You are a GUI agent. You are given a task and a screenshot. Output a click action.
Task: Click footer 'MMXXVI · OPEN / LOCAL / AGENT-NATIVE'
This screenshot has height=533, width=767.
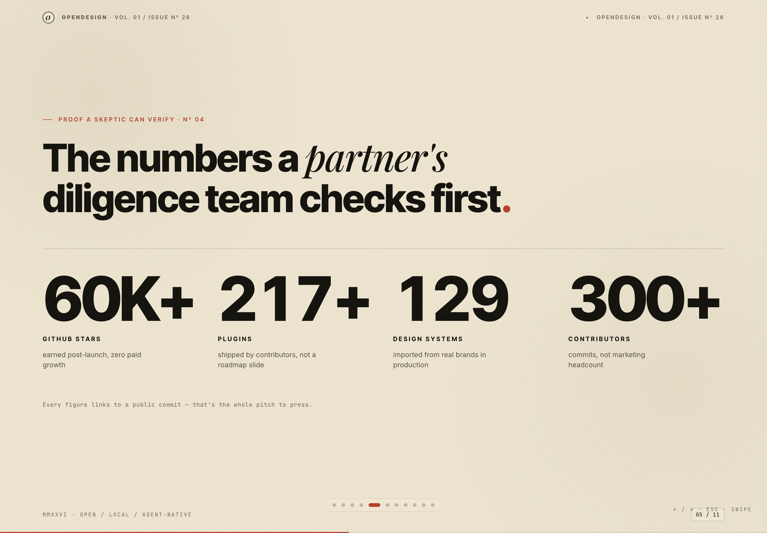click(117, 515)
